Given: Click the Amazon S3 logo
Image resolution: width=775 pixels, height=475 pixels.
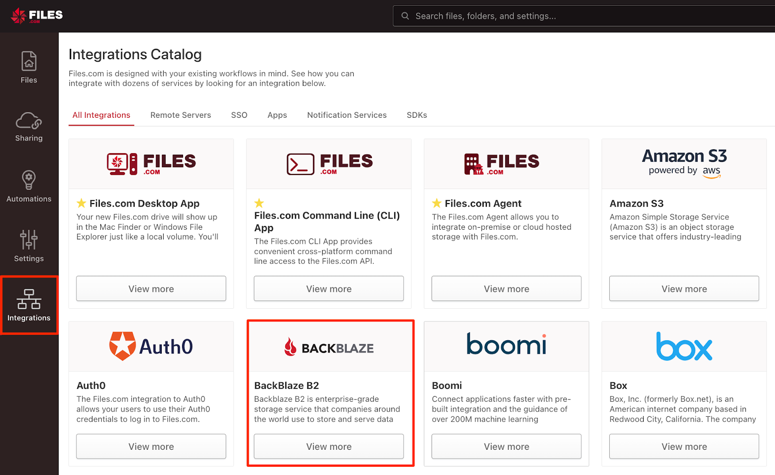Looking at the screenshot, I should click(x=684, y=163).
